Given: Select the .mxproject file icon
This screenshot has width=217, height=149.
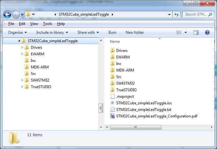Looking at the screenshot, I should (113, 96).
